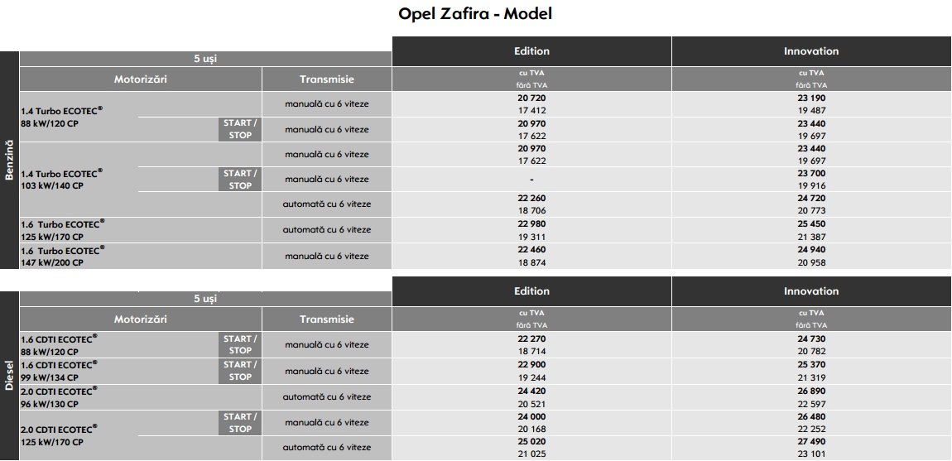Click the 5 uși header above Benzină engines
The image size is (952, 461).
[205, 59]
